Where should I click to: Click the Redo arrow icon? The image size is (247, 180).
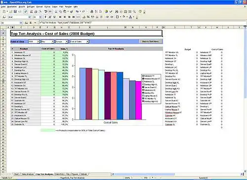pos(83,11)
